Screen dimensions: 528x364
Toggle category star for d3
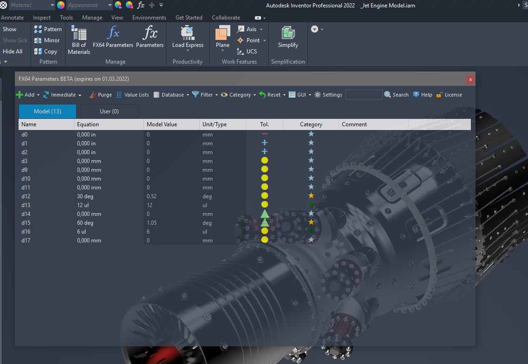click(311, 160)
